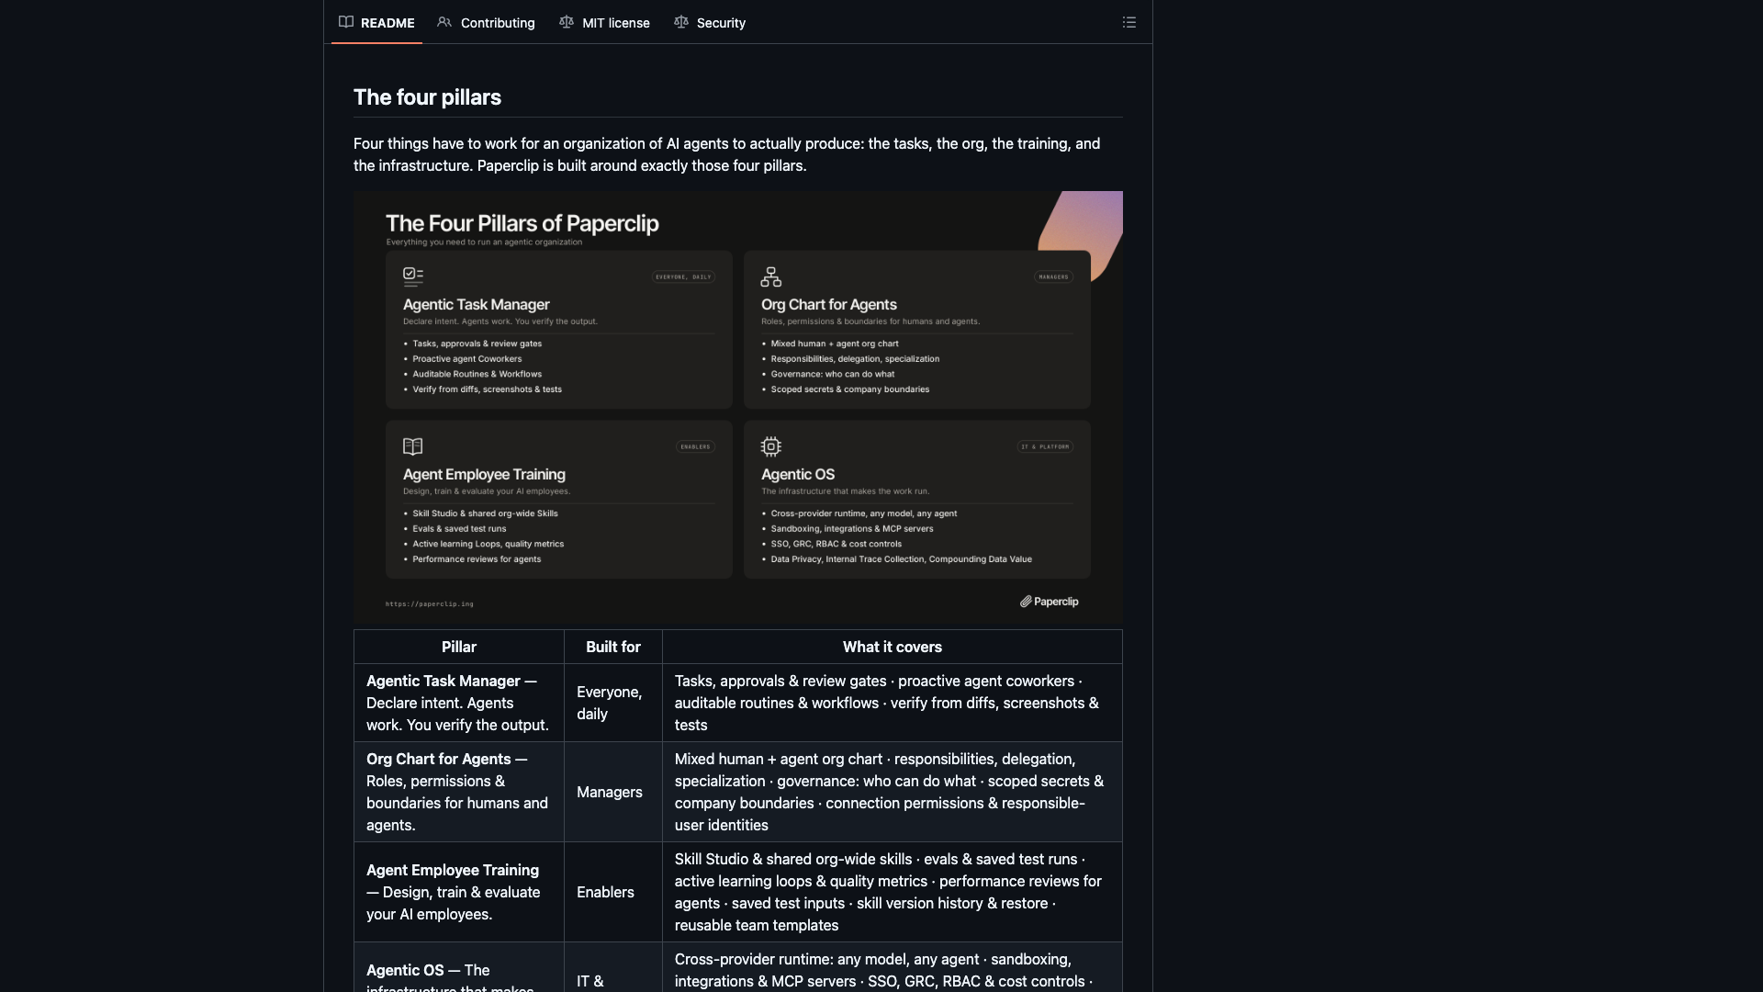Click the cell starting 'Skill Studio & shared org-wide skills'
This screenshot has height=992, width=1763.
(893, 892)
